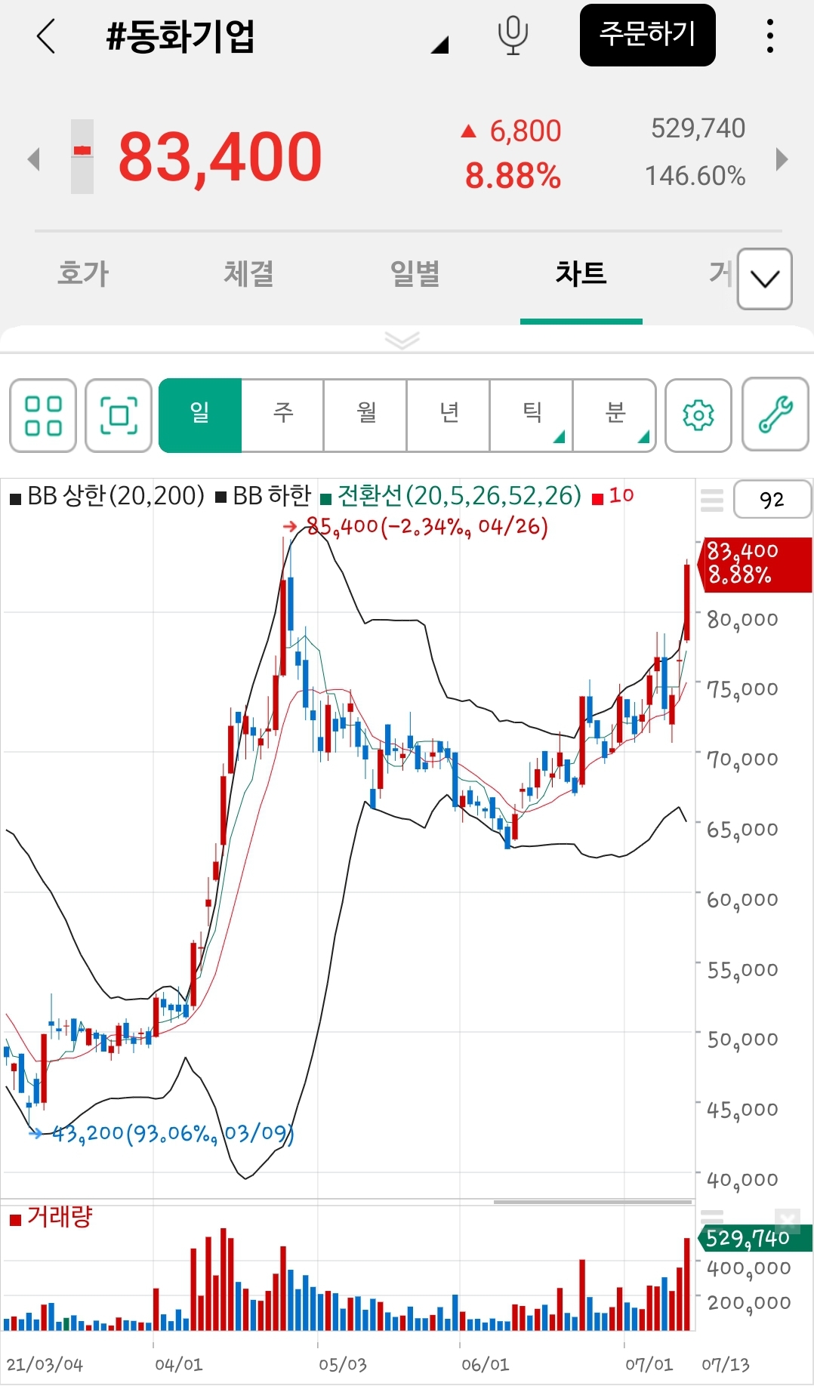Open the 틱 tick interval dropdown
The width and height of the screenshot is (814, 1386).
pyautogui.click(x=532, y=415)
